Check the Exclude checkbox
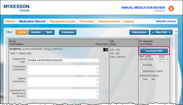Image resolution: width=183 pixels, height=105 pixels. (141, 65)
